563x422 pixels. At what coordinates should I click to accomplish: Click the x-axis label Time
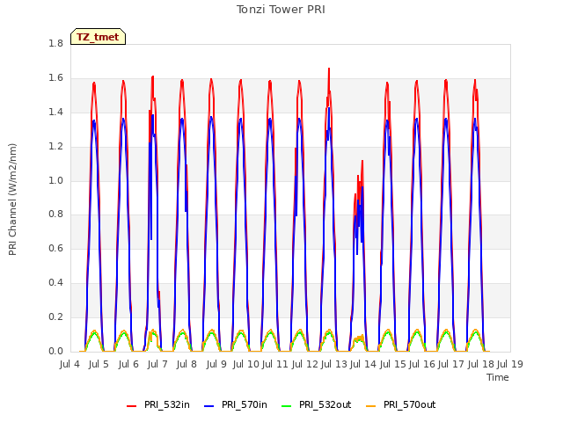point(498,377)
